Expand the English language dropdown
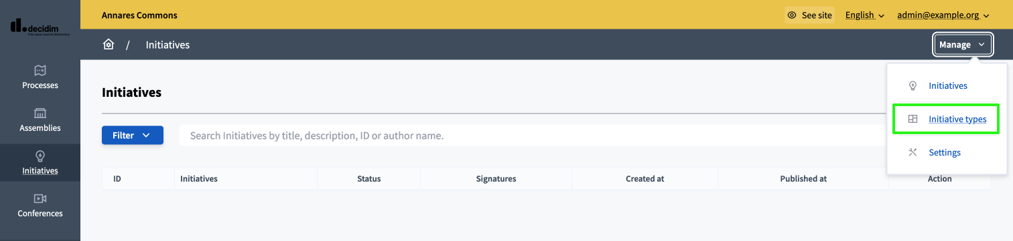 (x=864, y=15)
